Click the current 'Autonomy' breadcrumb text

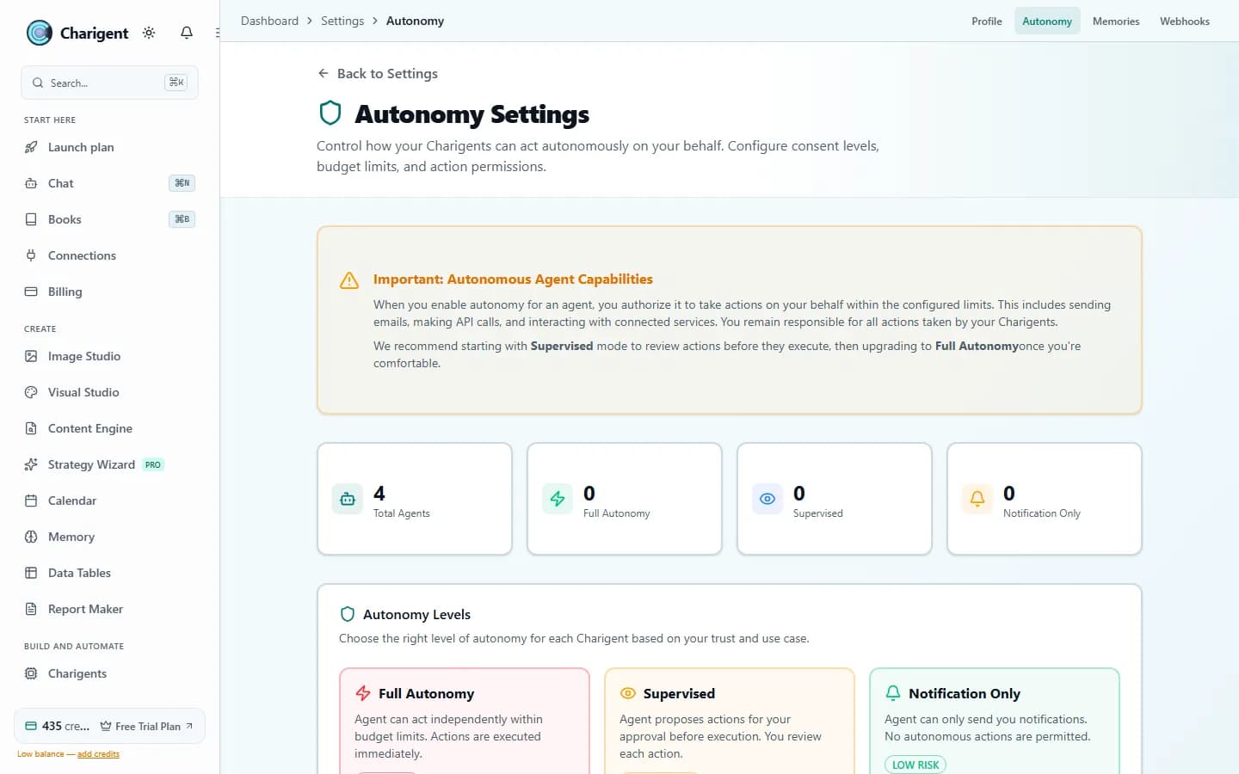(415, 21)
